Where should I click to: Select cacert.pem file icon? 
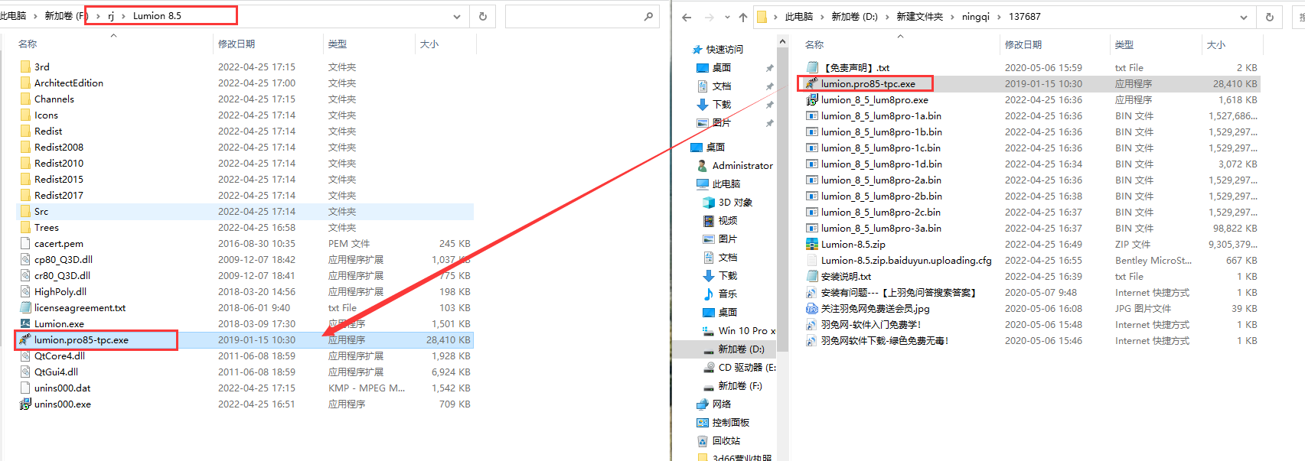(25, 243)
